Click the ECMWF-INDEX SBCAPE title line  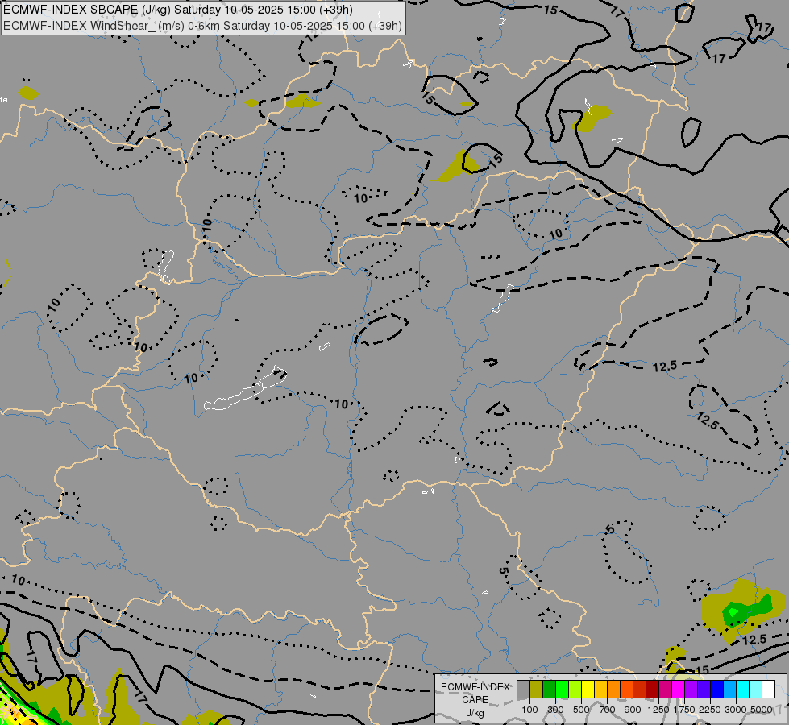pyautogui.click(x=178, y=10)
